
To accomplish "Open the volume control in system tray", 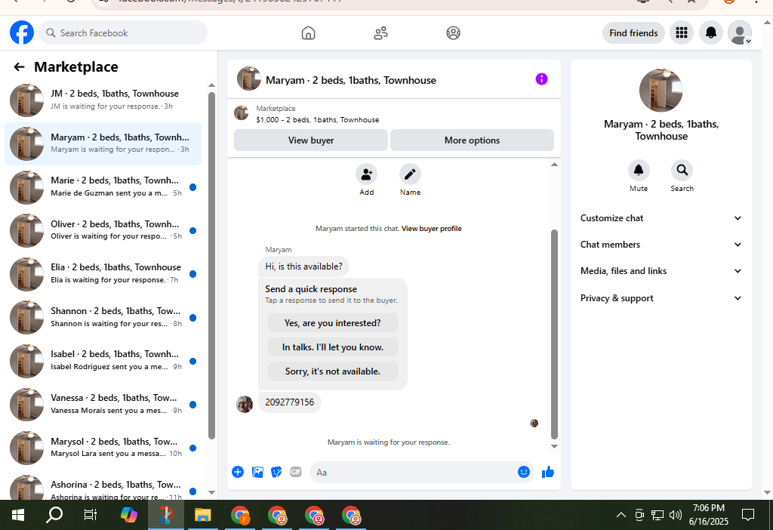I will [x=675, y=515].
